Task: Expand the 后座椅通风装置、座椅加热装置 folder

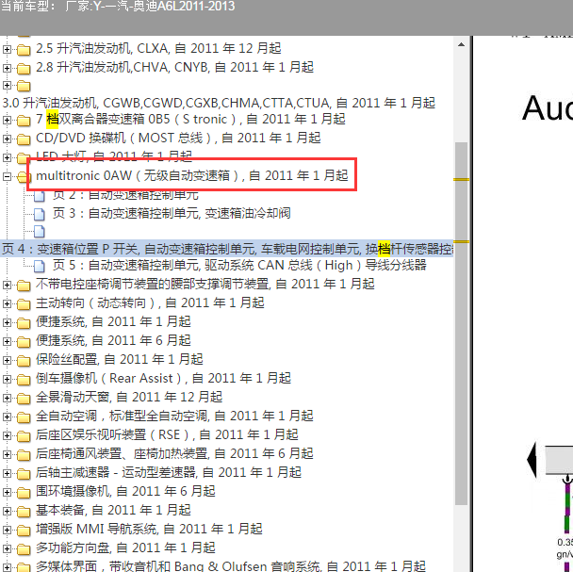Action: pyautogui.click(x=7, y=454)
